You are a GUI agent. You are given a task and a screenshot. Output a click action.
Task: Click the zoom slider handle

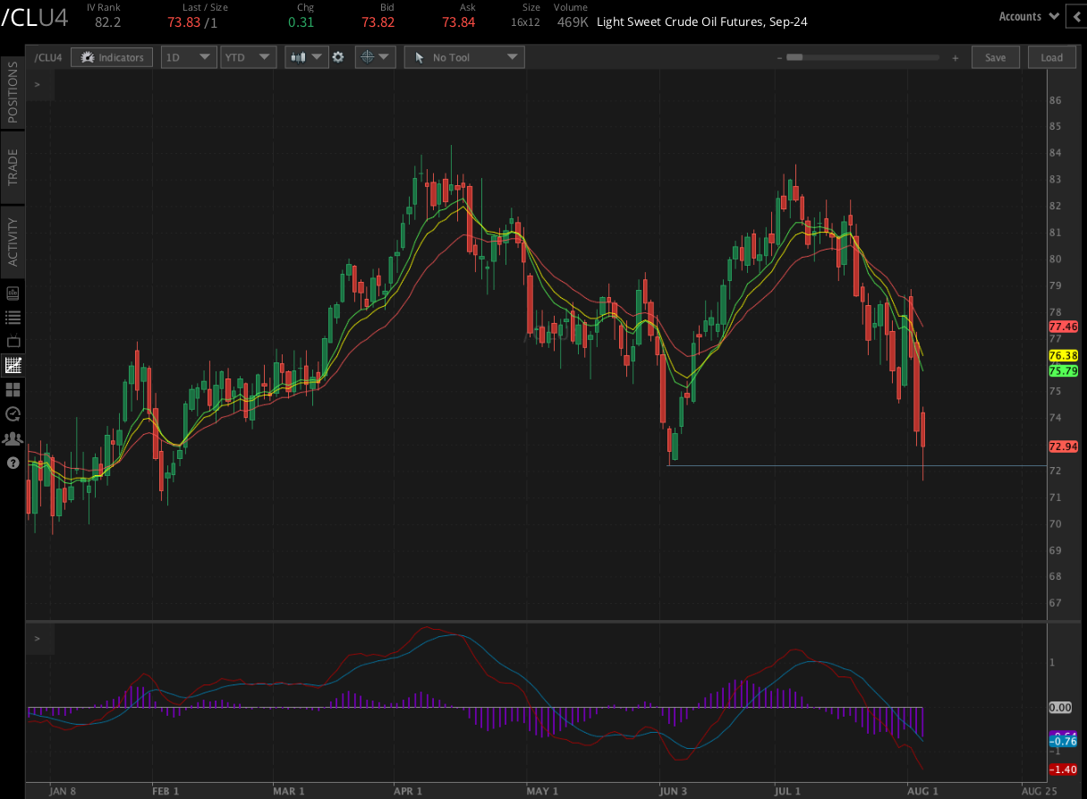pos(794,57)
